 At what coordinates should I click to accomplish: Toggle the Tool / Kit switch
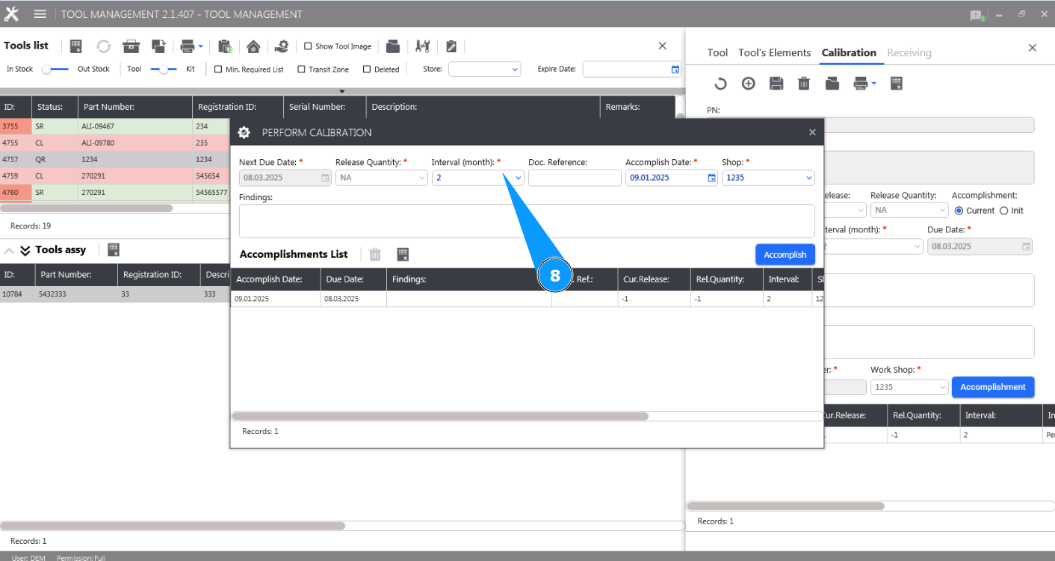164,69
